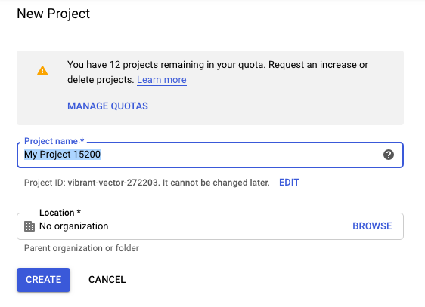Click the organization building icon
425x307 pixels.
[29, 226]
